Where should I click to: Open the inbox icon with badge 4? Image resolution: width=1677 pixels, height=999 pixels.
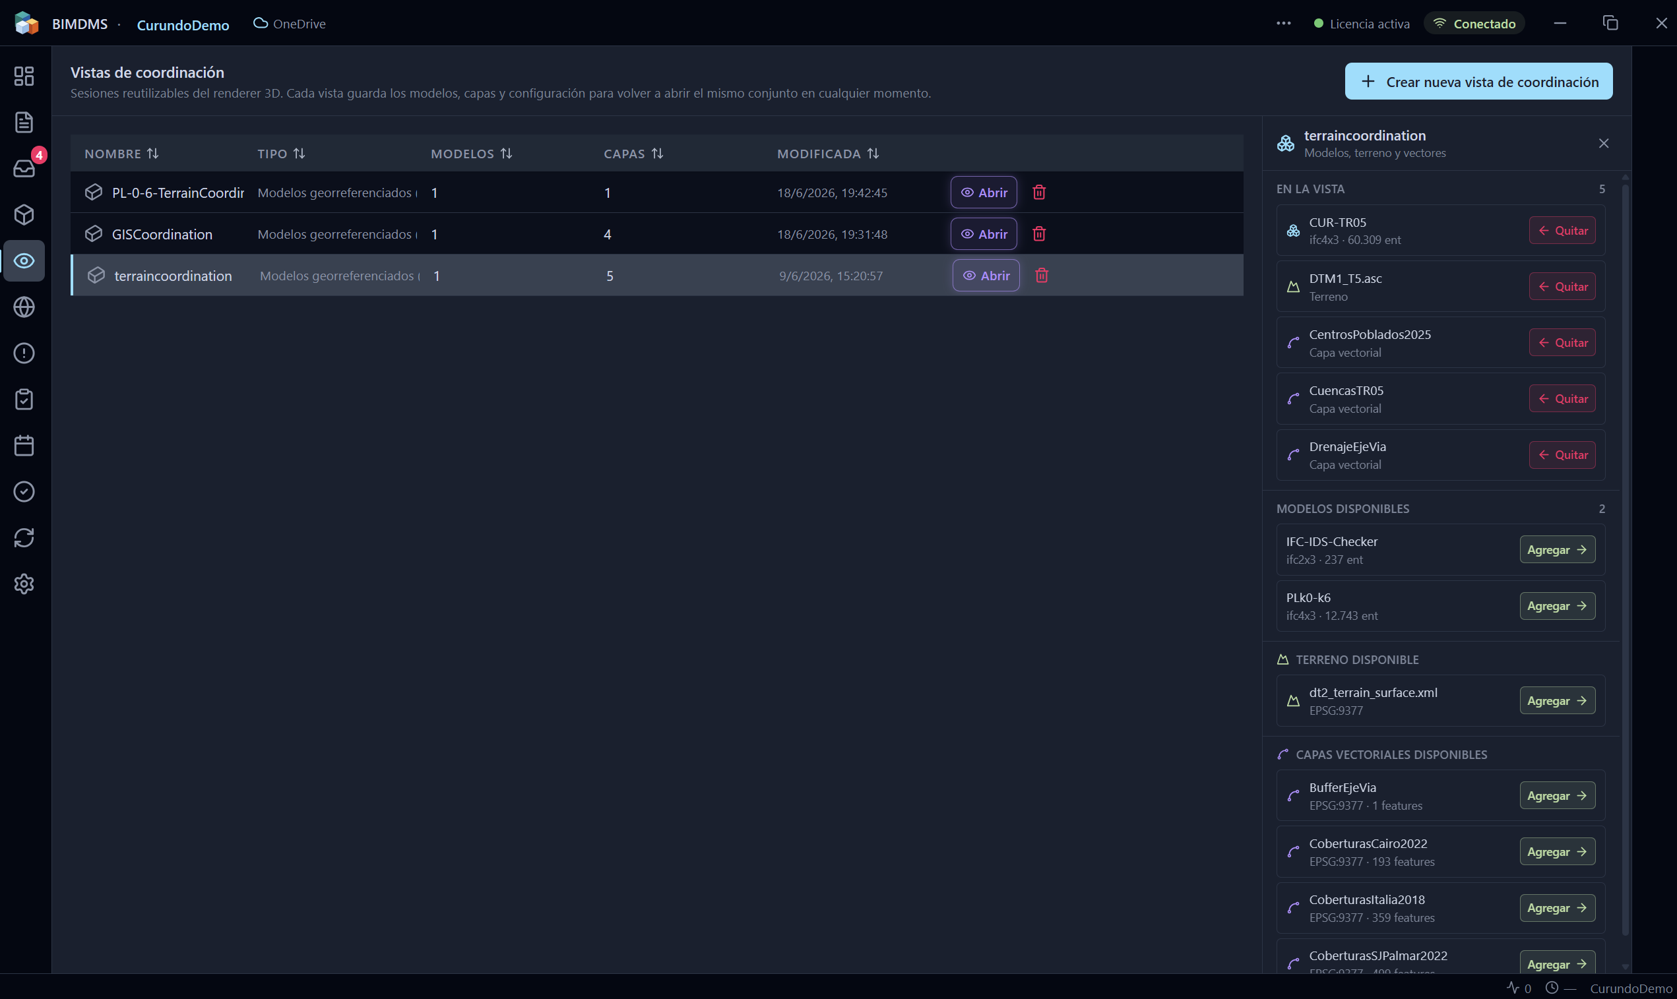24,168
